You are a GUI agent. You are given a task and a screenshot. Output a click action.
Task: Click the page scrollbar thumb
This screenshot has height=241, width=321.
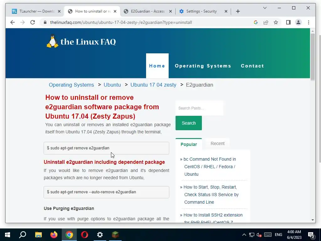(x=313, y=57)
